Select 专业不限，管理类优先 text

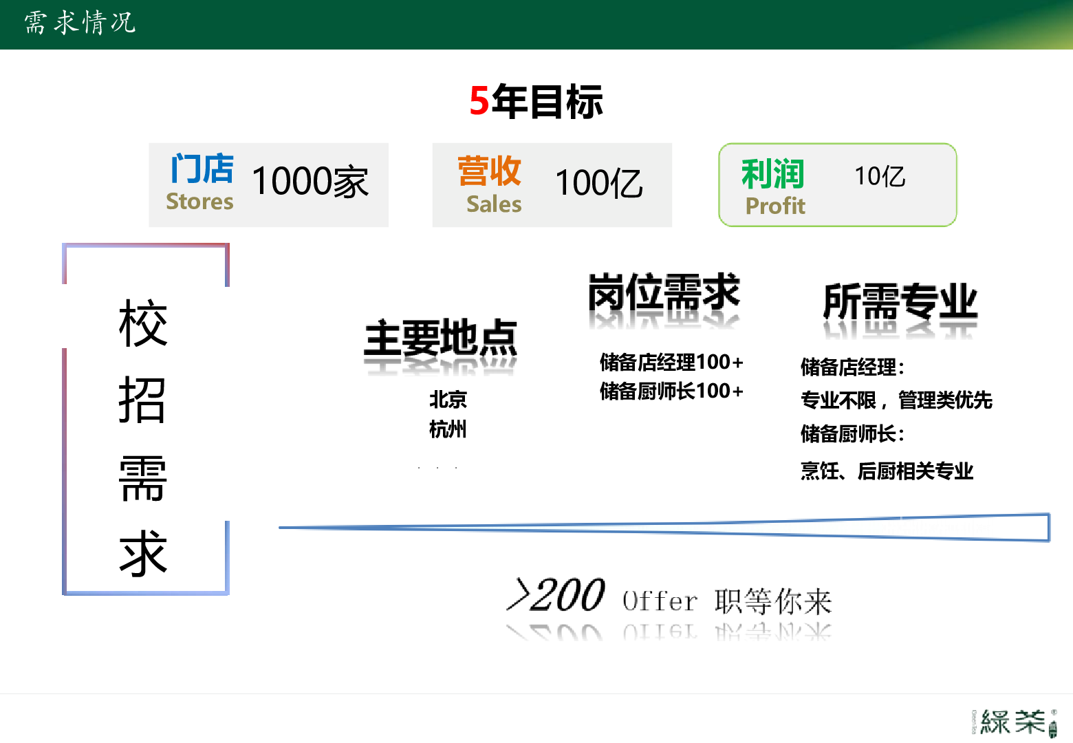pyautogui.click(x=896, y=400)
